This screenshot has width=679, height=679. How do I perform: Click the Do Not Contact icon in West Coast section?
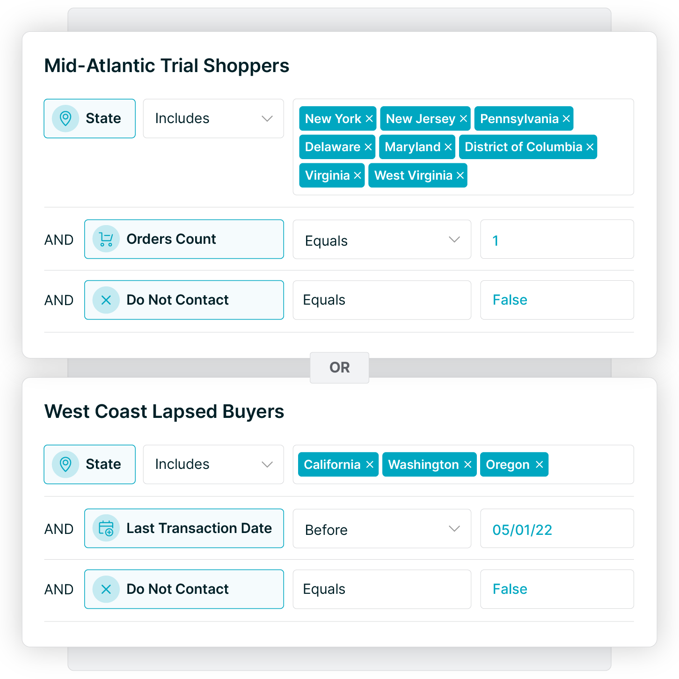click(x=106, y=589)
